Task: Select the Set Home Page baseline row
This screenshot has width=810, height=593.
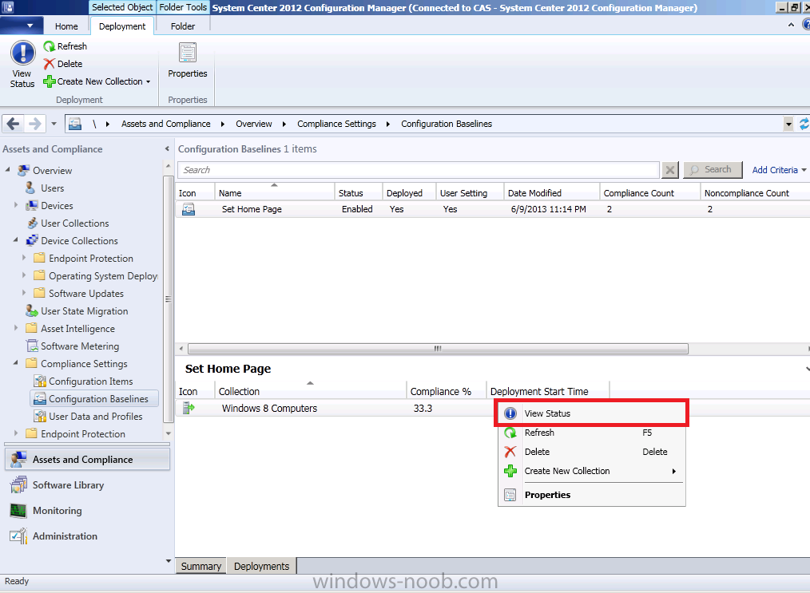Action: (492, 209)
